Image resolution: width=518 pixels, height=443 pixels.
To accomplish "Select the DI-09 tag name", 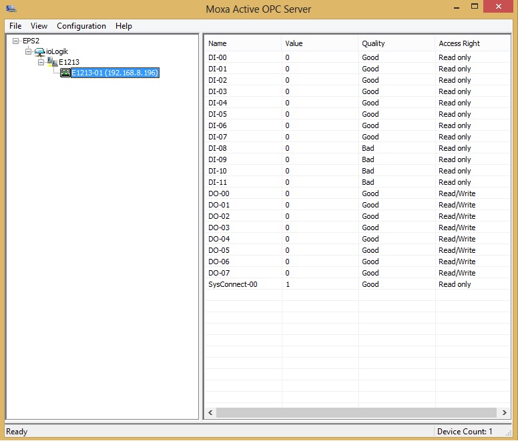I will [x=218, y=159].
